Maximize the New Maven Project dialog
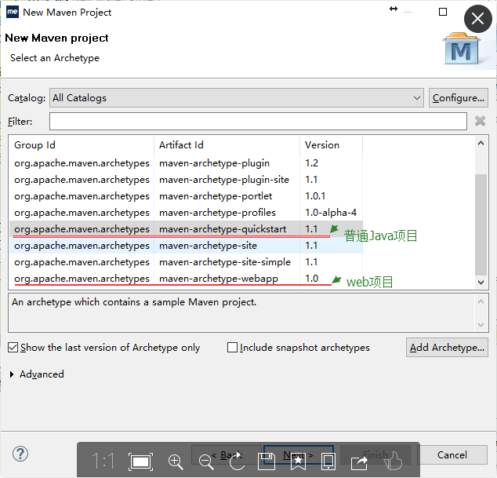The height and width of the screenshot is (478, 497). coord(443,12)
